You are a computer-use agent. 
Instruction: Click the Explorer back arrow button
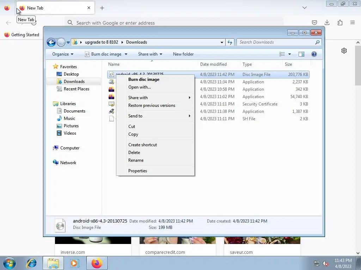[51, 42]
